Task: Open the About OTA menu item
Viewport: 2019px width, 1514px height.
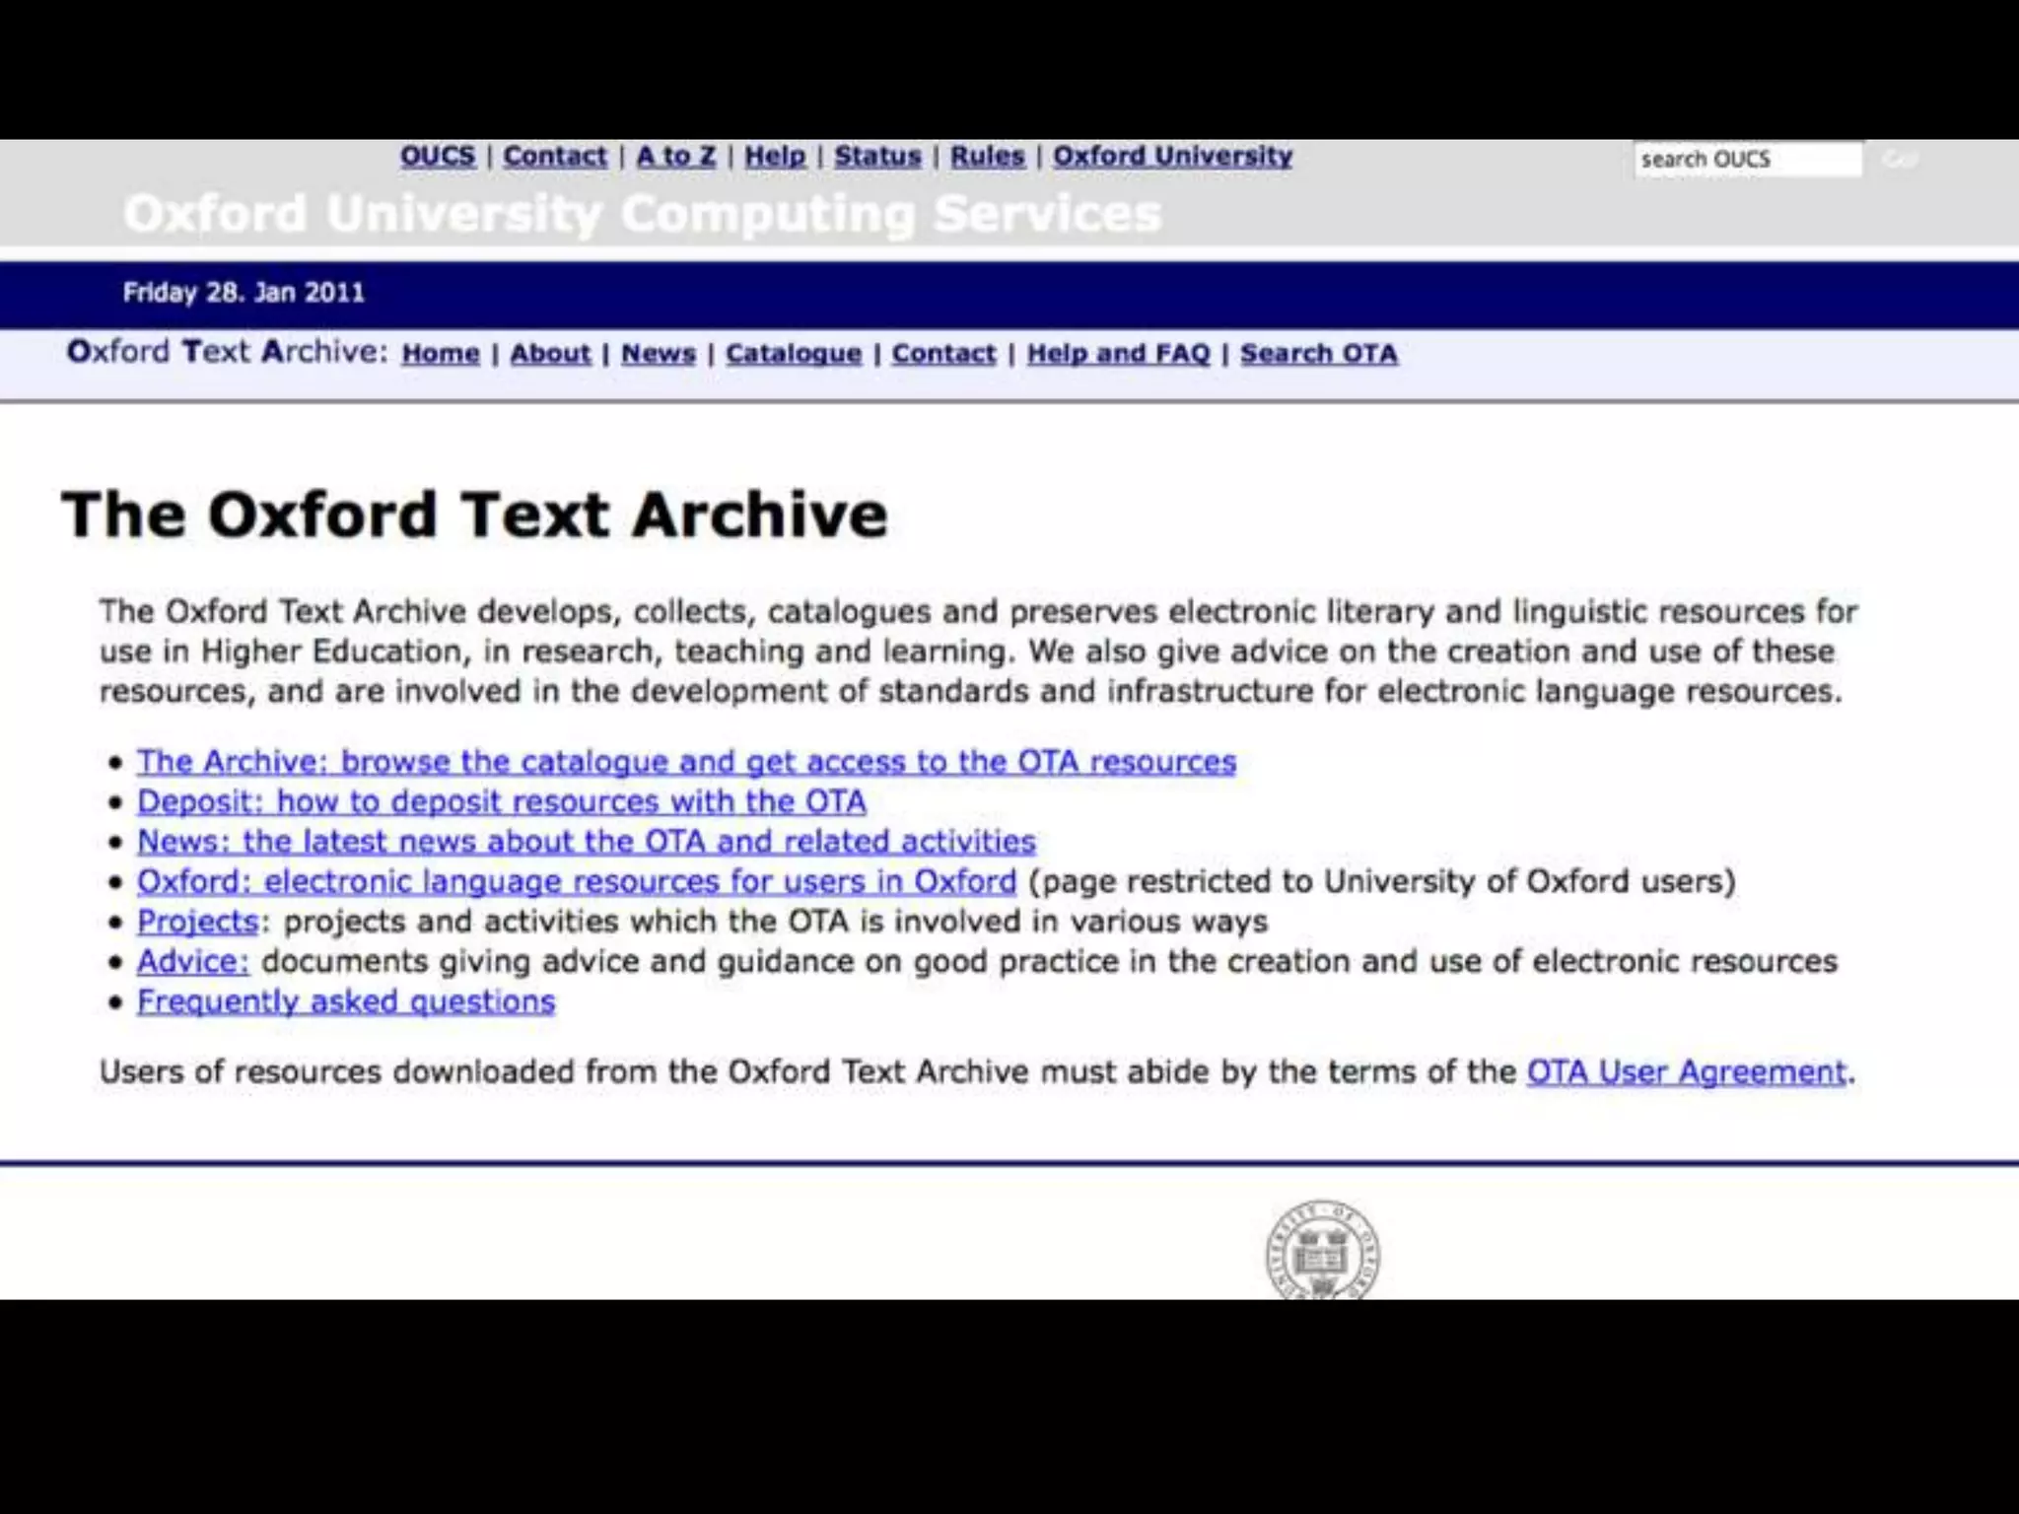Action: (x=550, y=354)
